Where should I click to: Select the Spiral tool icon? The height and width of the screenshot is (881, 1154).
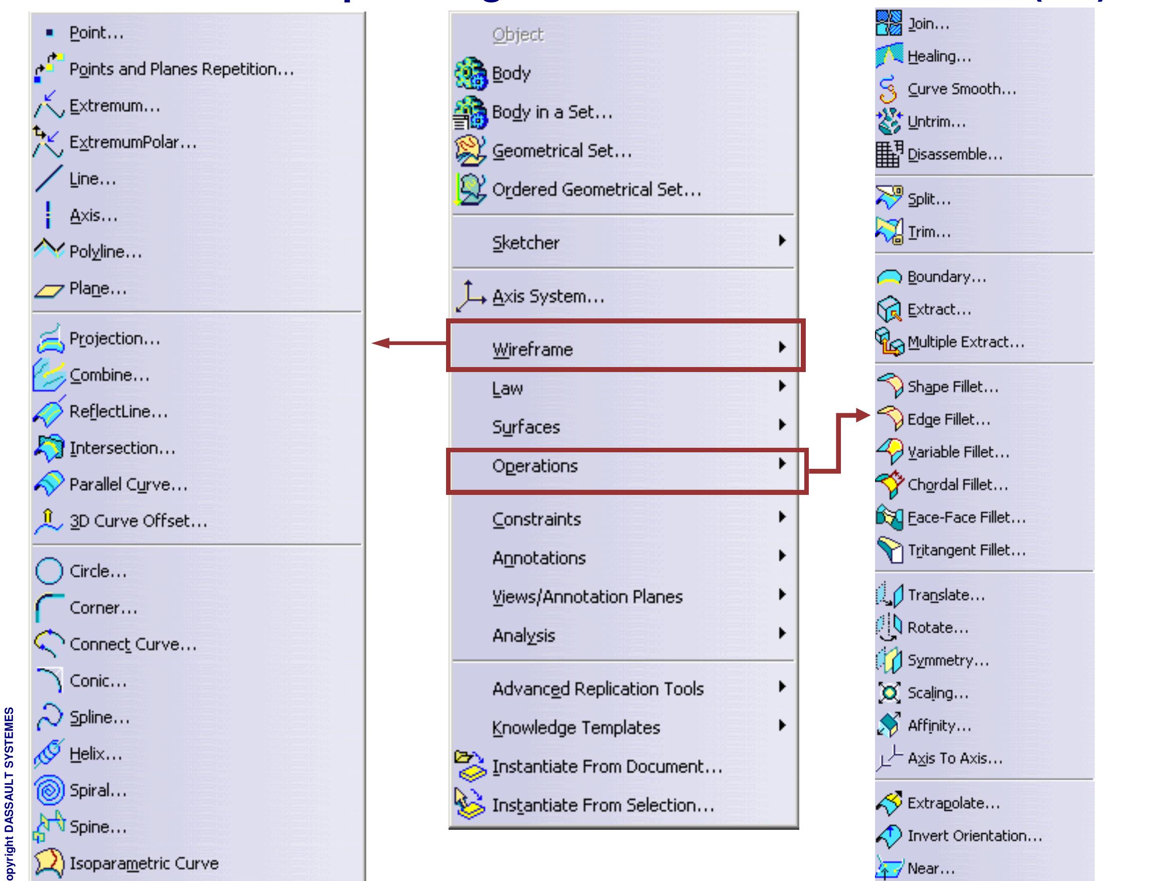click(x=49, y=791)
